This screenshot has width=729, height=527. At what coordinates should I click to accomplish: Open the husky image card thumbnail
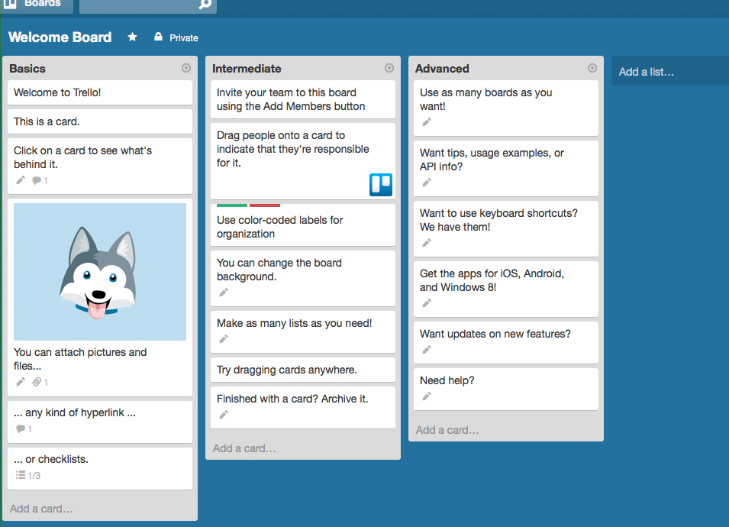tap(100, 271)
